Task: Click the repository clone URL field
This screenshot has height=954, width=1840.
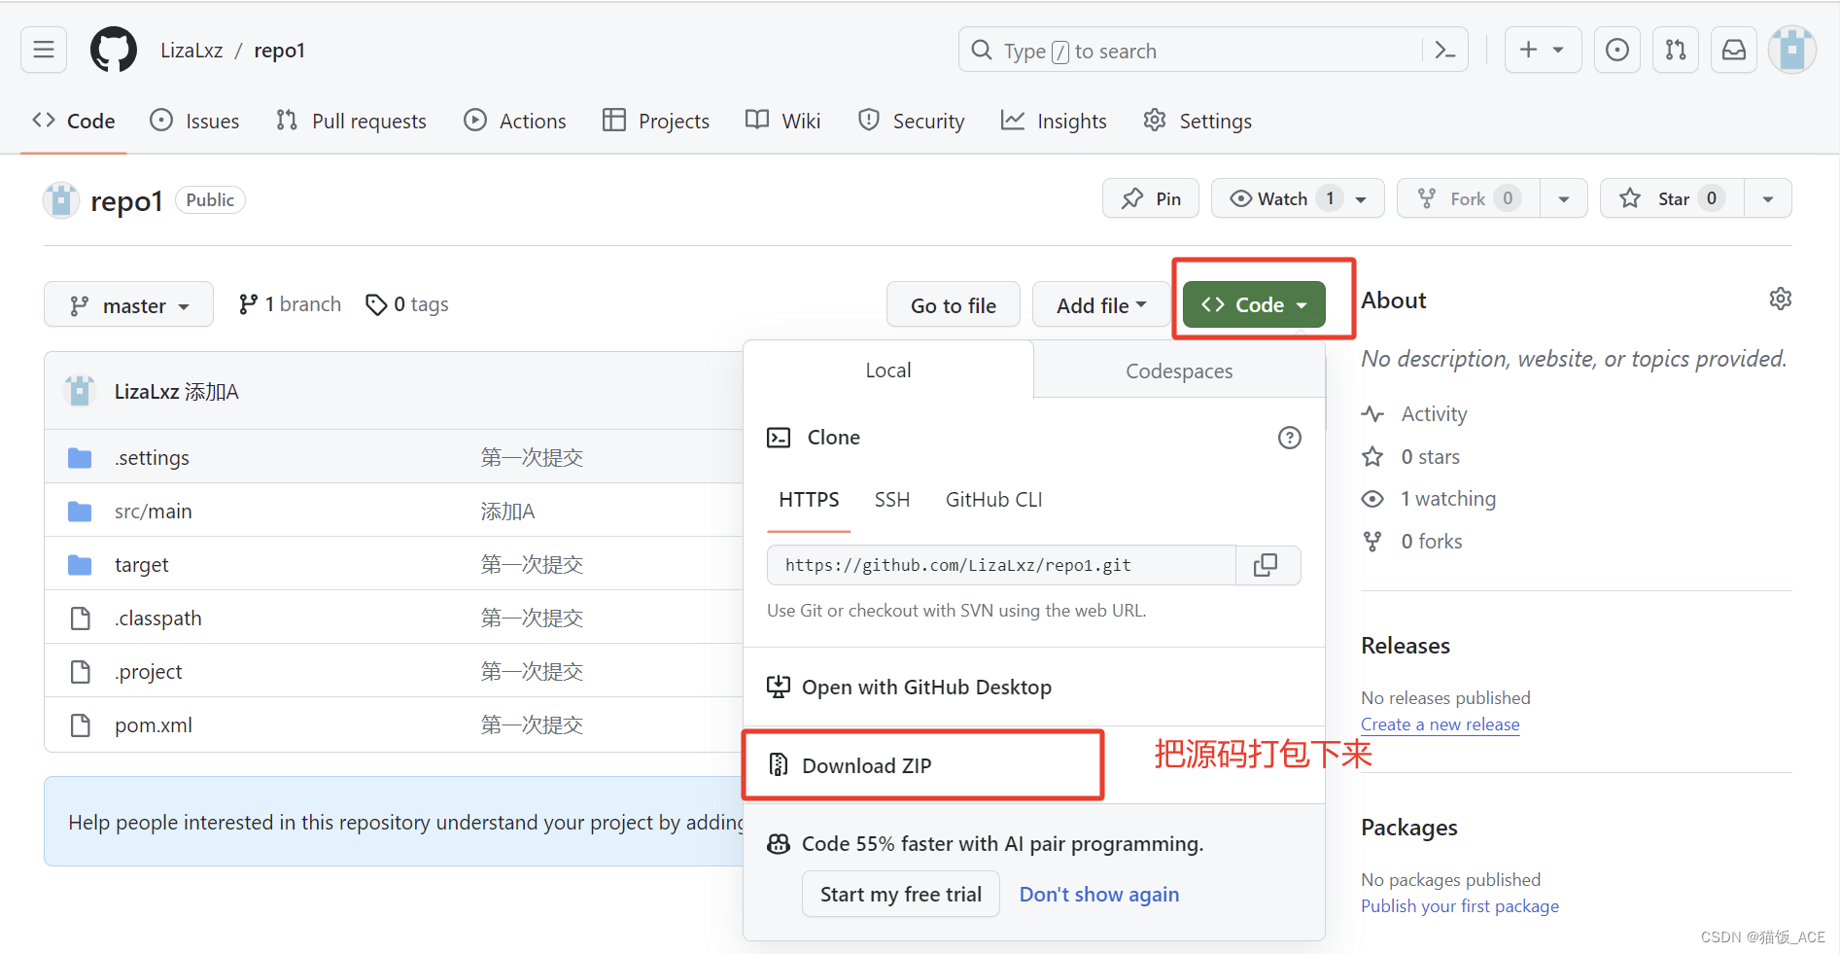Action: (1001, 565)
